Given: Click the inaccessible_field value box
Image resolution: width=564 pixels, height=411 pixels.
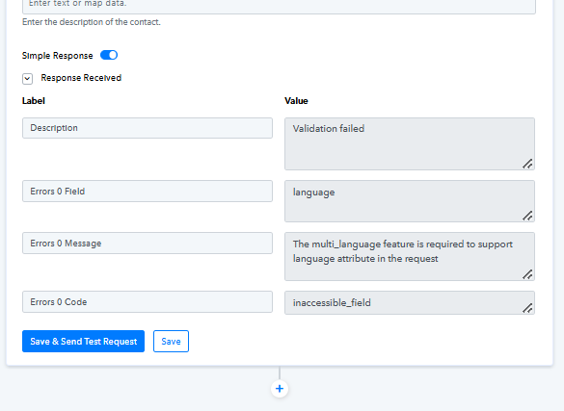Looking at the screenshot, I should (x=410, y=303).
